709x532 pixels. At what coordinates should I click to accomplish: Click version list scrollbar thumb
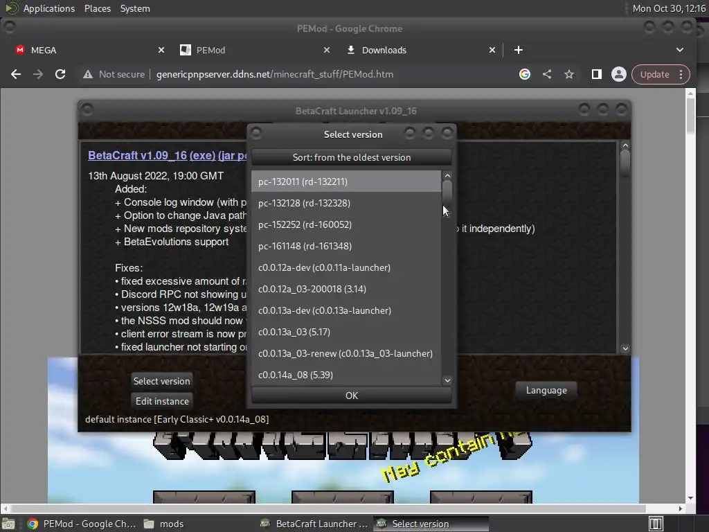pos(447,191)
